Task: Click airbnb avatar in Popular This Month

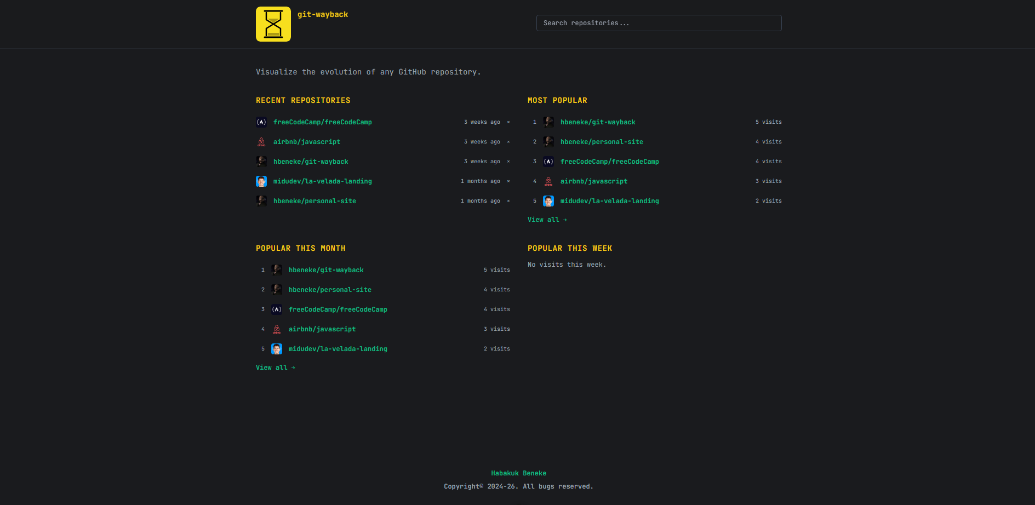Action: (x=277, y=329)
